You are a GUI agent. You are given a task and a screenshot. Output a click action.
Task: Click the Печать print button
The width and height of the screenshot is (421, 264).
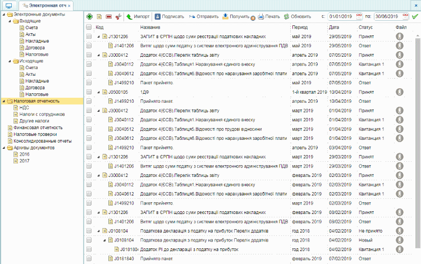[x=269, y=17]
